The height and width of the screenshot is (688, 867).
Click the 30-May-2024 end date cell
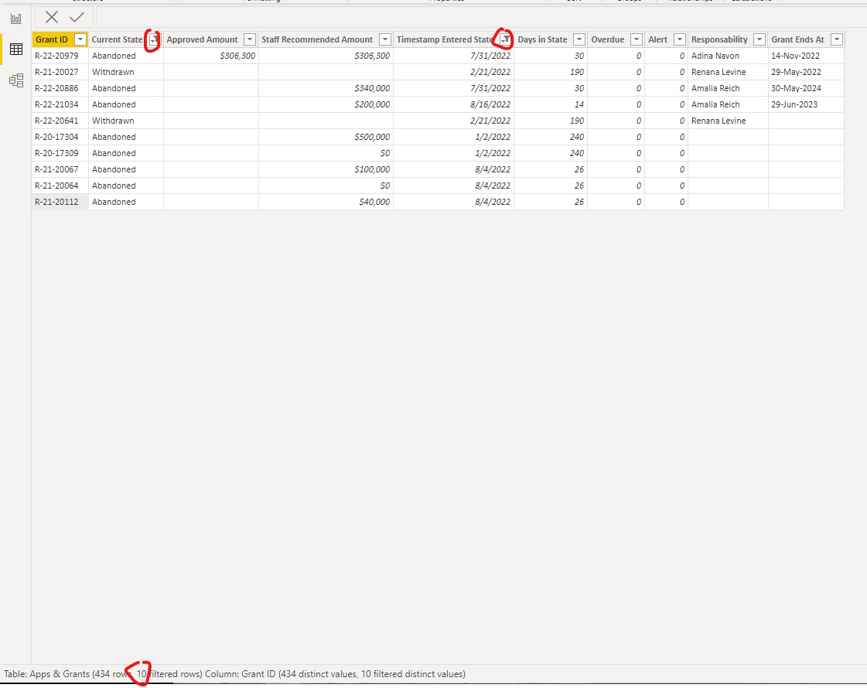pos(806,88)
